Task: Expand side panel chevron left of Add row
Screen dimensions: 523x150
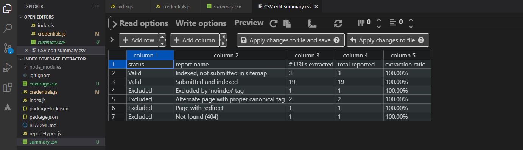Action: 112,40
